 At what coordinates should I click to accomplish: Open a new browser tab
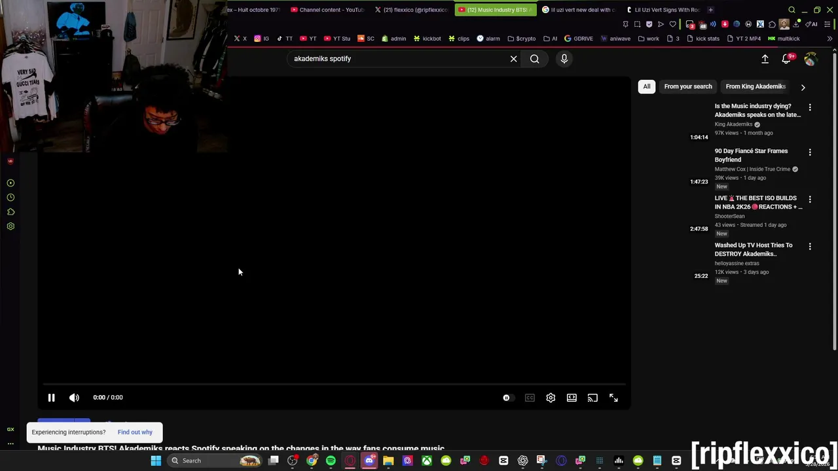click(x=710, y=10)
